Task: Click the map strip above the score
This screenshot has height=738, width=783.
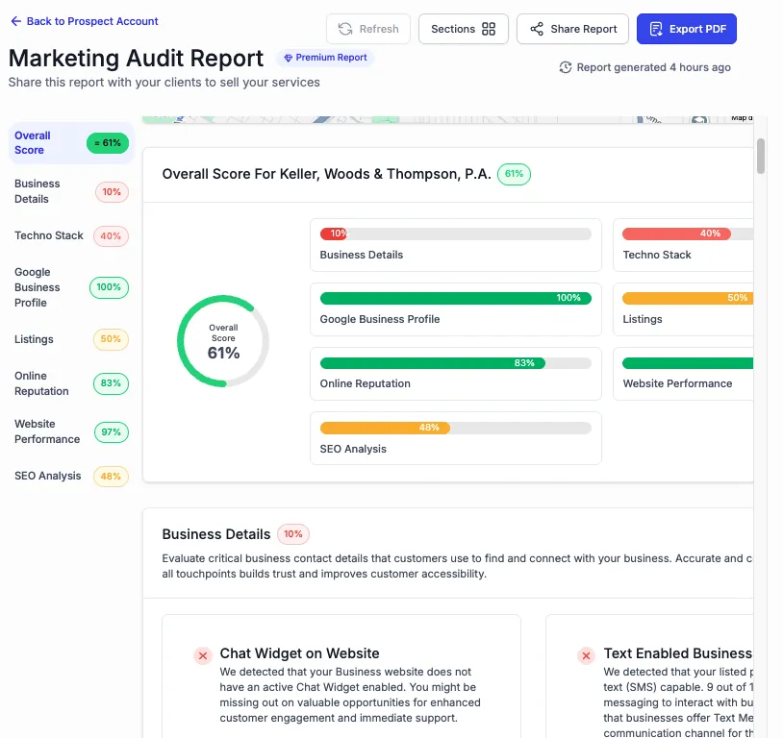Action: [x=448, y=120]
